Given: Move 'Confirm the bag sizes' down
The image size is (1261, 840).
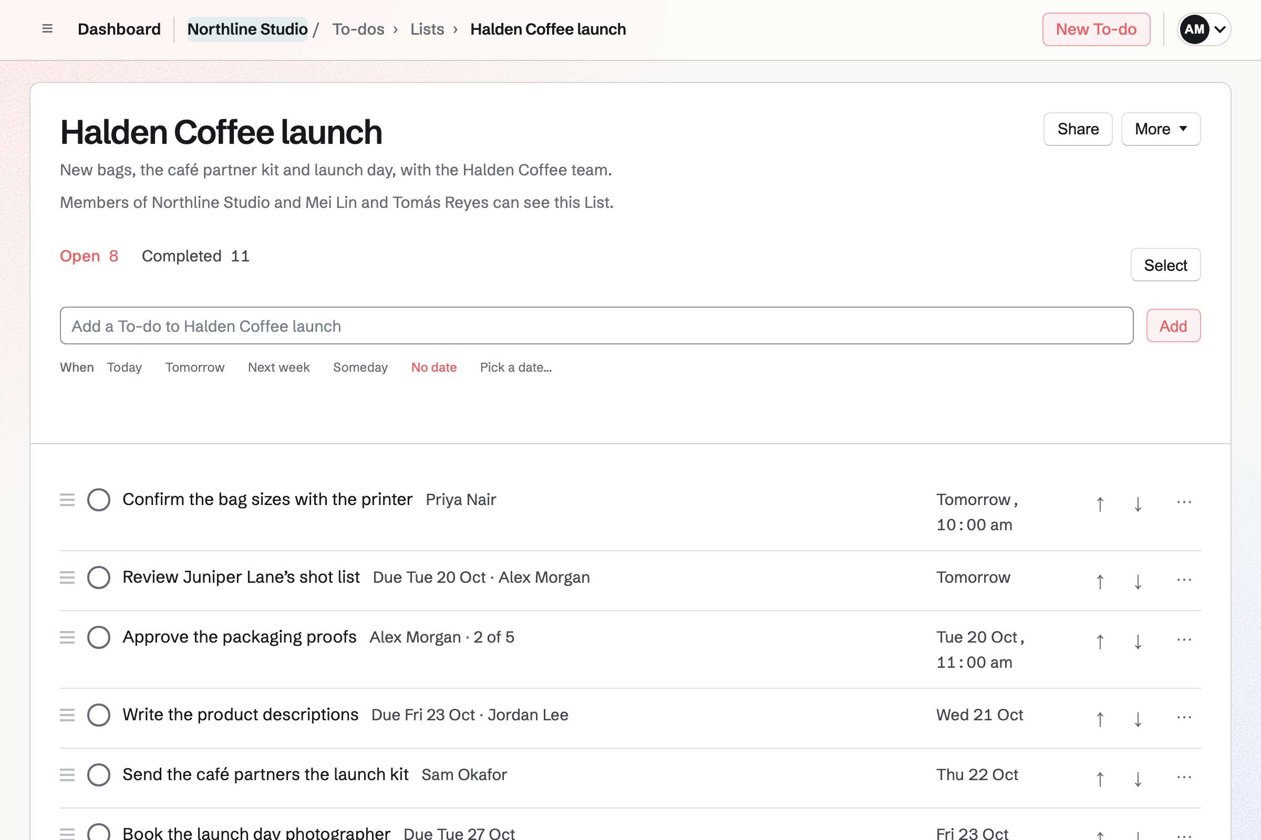Looking at the screenshot, I should [1138, 503].
